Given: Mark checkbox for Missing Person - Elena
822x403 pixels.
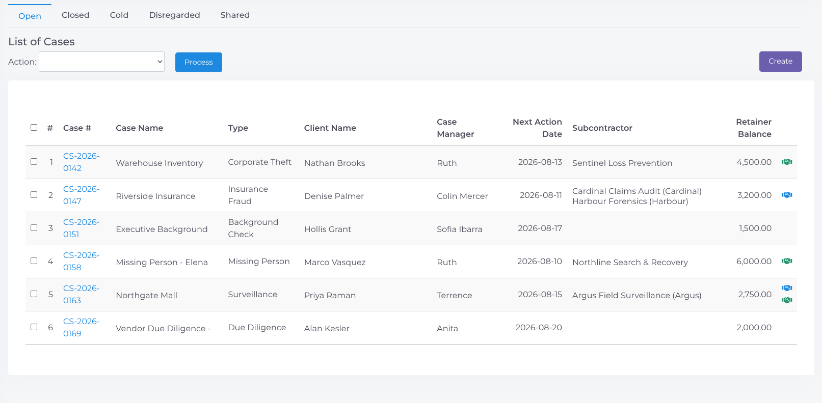Looking at the screenshot, I should pyautogui.click(x=34, y=261).
